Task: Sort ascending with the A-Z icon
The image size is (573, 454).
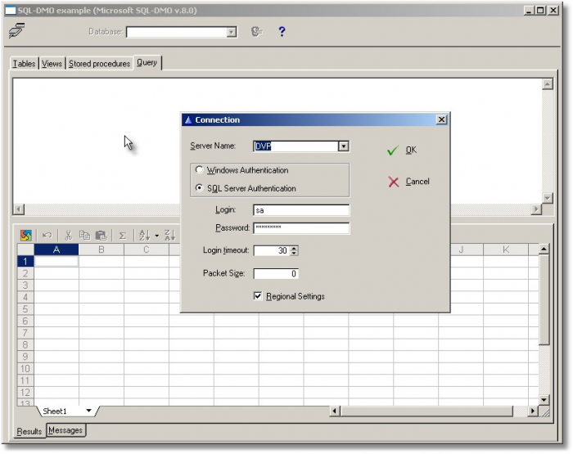Action: point(145,236)
